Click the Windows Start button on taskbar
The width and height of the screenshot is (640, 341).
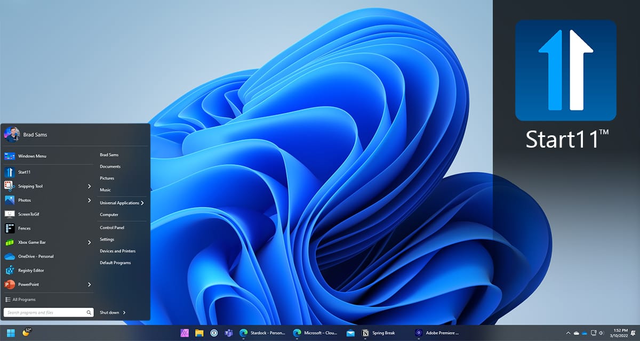pyautogui.click(x=11, y=332)
